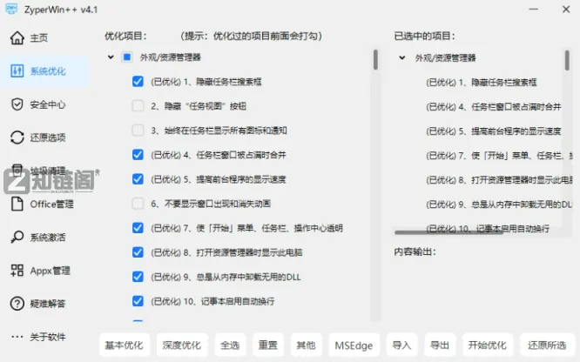Click the 其他 button
Image resolution: width=580 pixels, height=362 pixels.
306,345
